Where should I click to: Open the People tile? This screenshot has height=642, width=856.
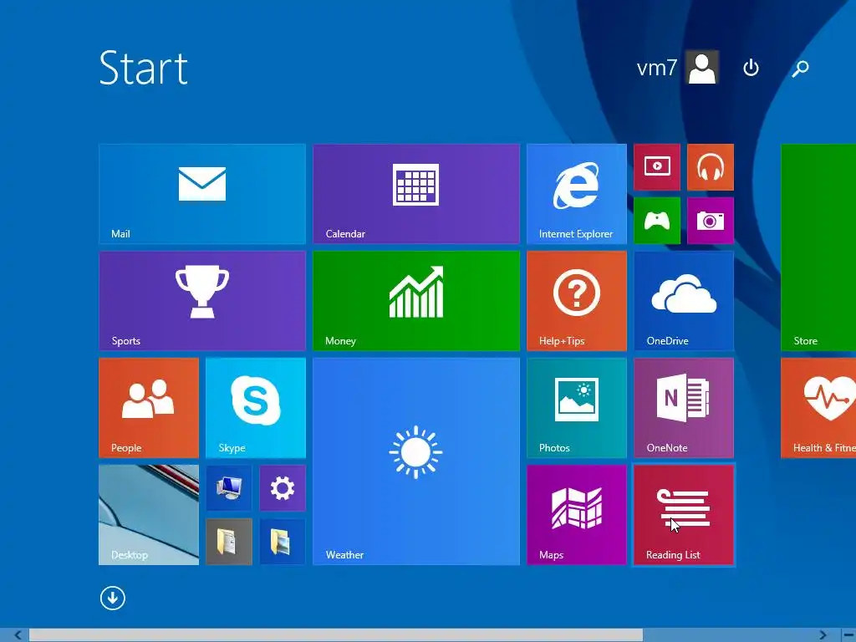149,408
